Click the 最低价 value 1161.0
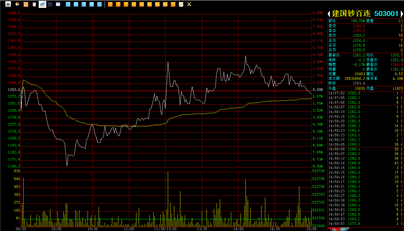Screen dimensions: 404x231 click(397, 69)
